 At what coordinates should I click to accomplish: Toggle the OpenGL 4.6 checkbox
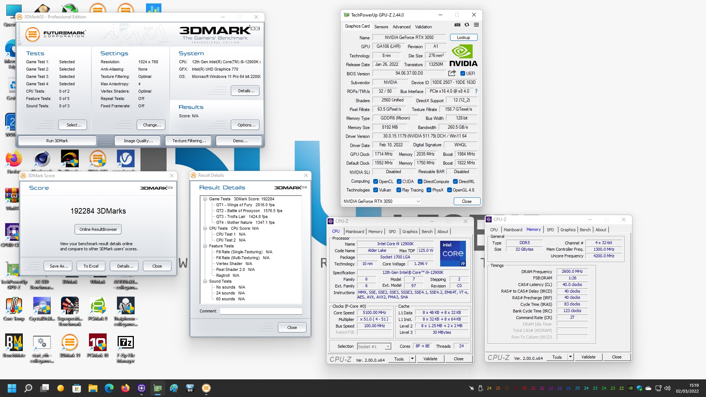(x=449, y=190)
